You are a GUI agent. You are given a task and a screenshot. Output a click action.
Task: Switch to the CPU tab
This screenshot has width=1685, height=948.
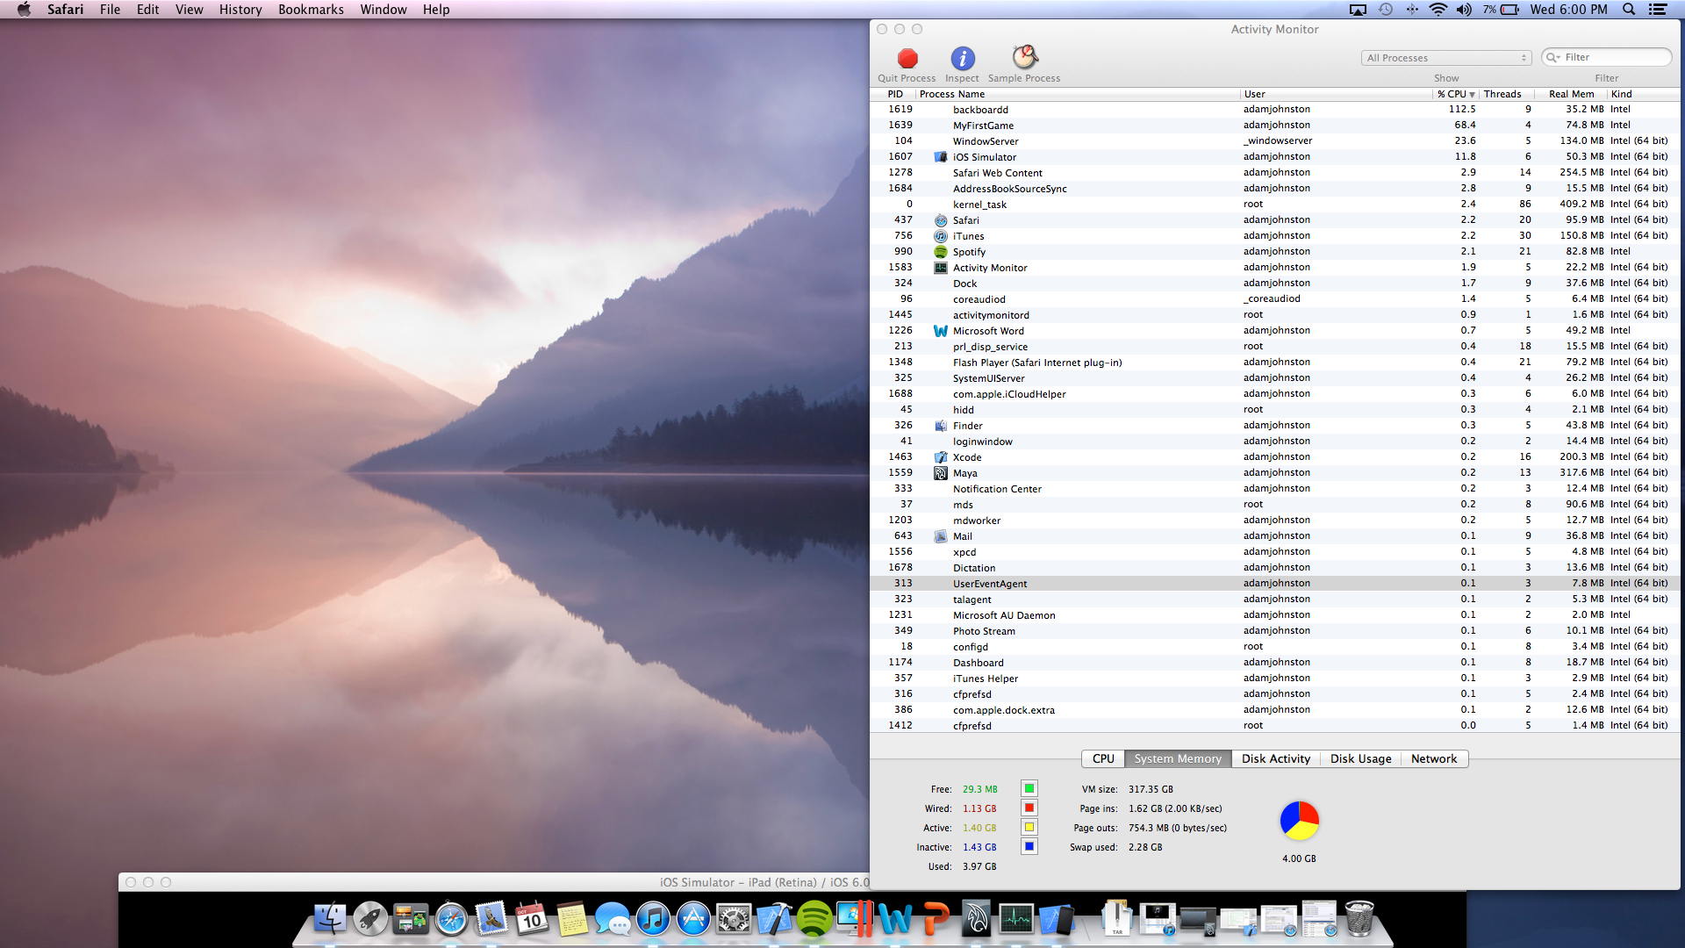(x=1103, y=759)
